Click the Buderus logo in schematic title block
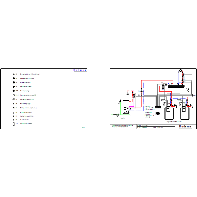Screen dimensions: 197x197 [x=186, y=126]
